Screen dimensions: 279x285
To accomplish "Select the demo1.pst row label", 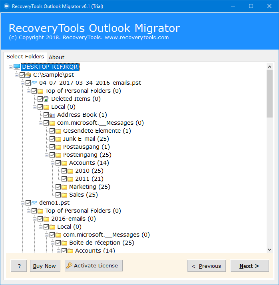I will (x=54, y=203).
